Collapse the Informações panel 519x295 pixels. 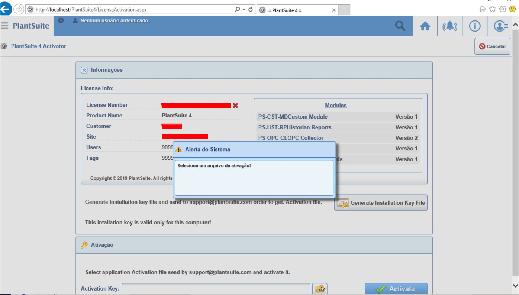[84, 70]
